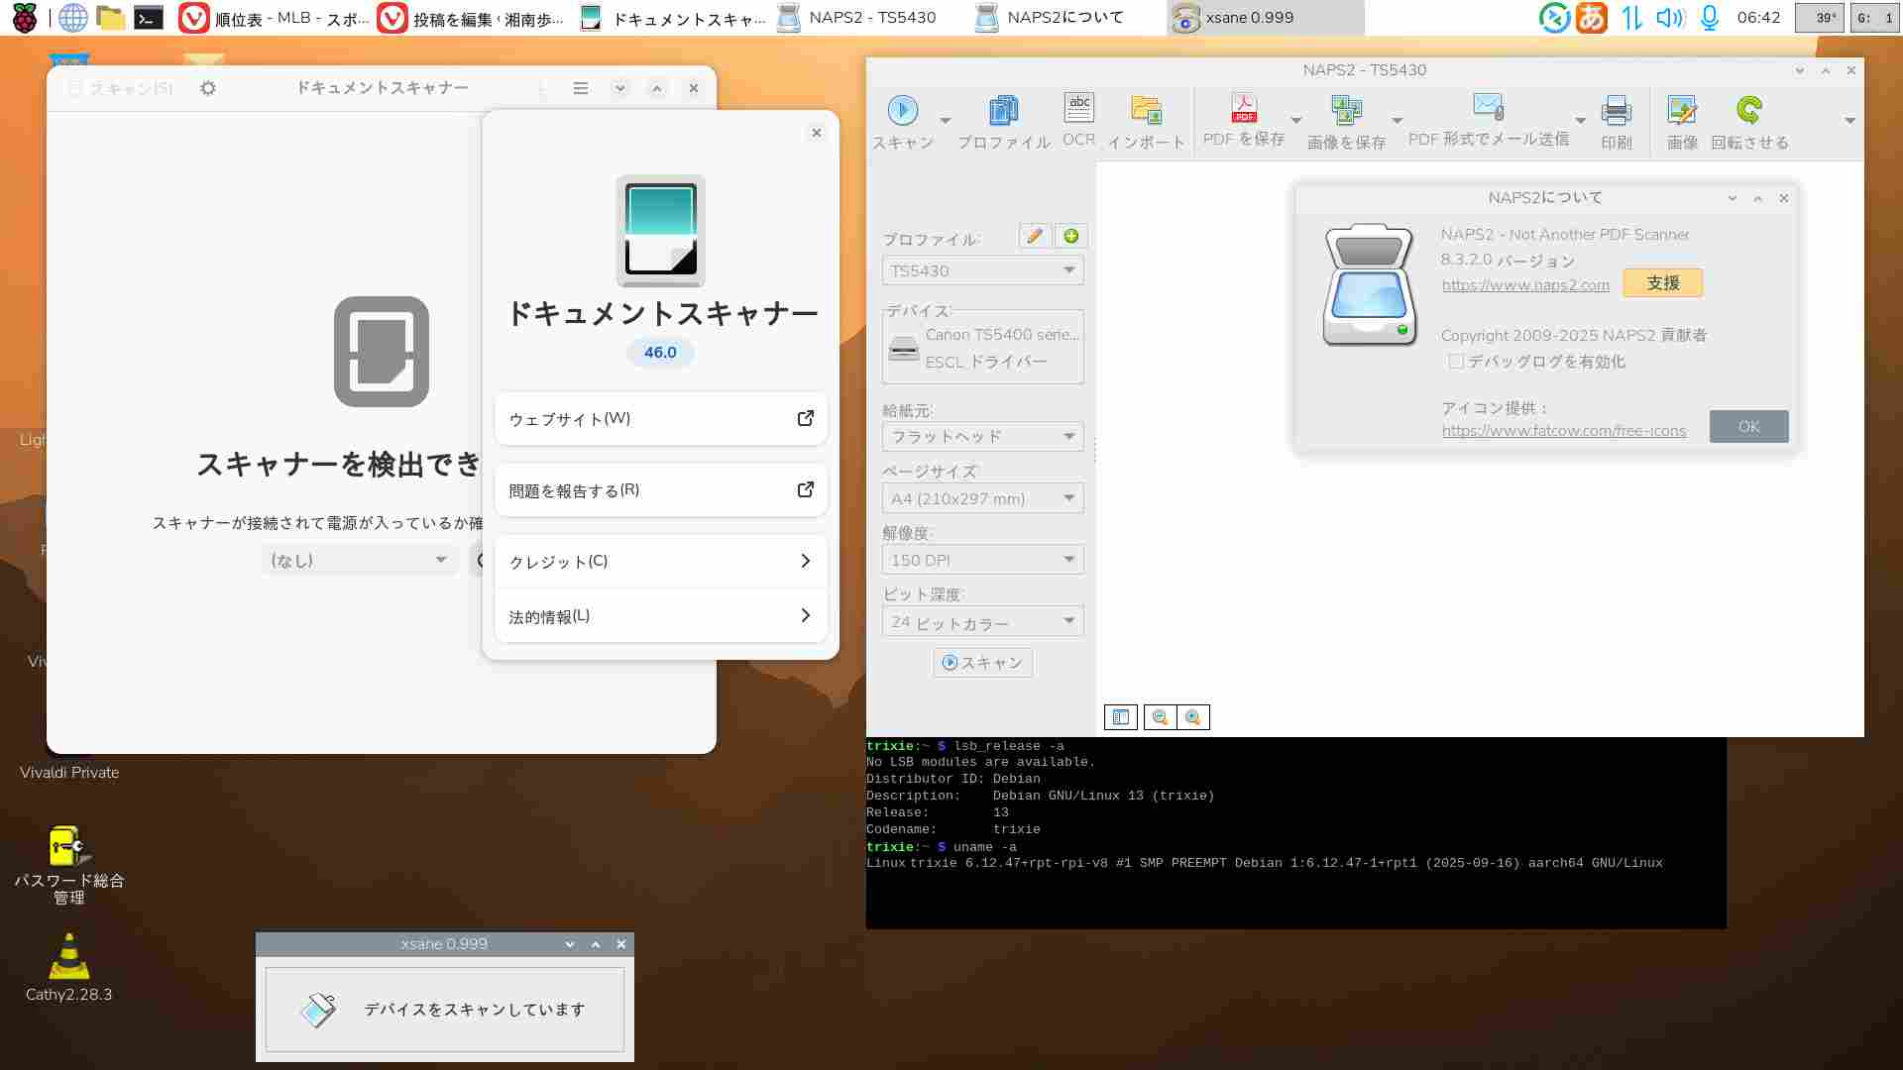Viewport: 1903px width, 1070px height.
Task: Edit the profile with the pencil icon
Action: pyautogui.click(x=1034, y=236)
